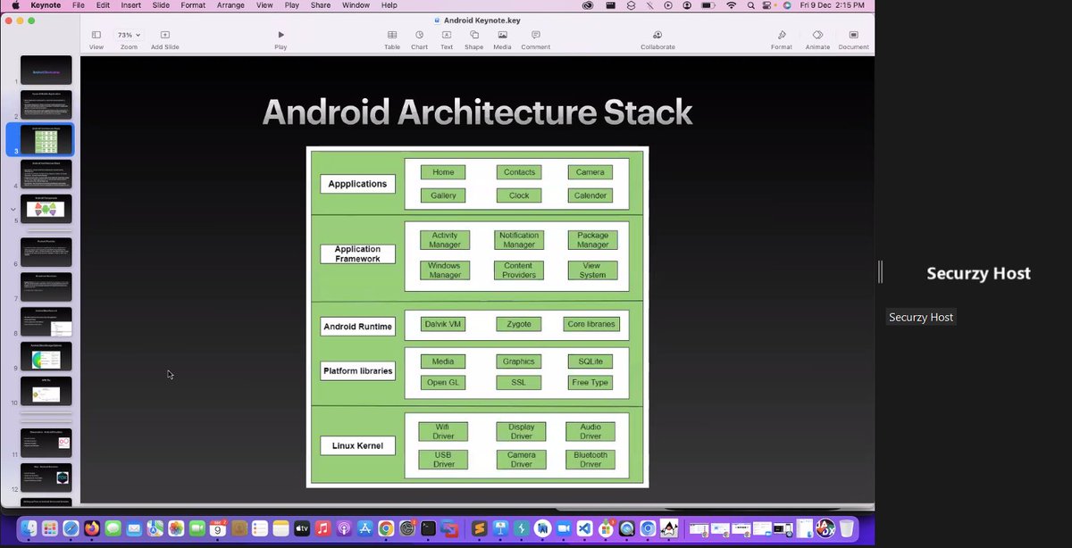Open the View options in Keynote toolbar

pos(96,35)
